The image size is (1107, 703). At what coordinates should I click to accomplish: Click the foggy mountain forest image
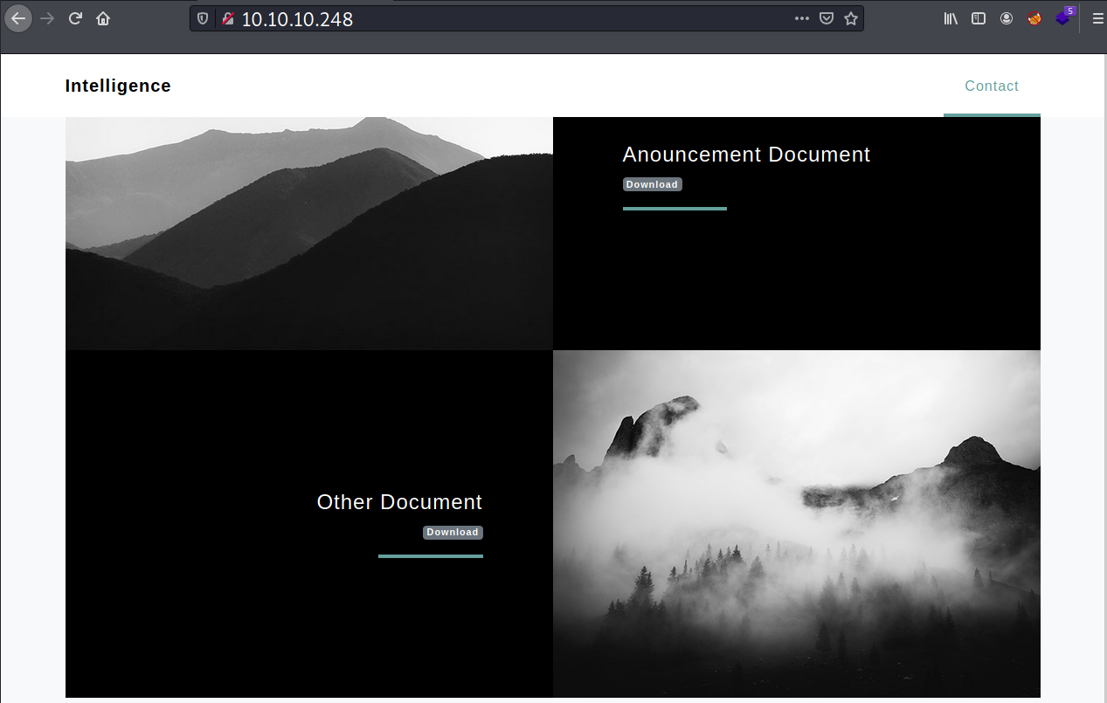click(x=796, y=524)
